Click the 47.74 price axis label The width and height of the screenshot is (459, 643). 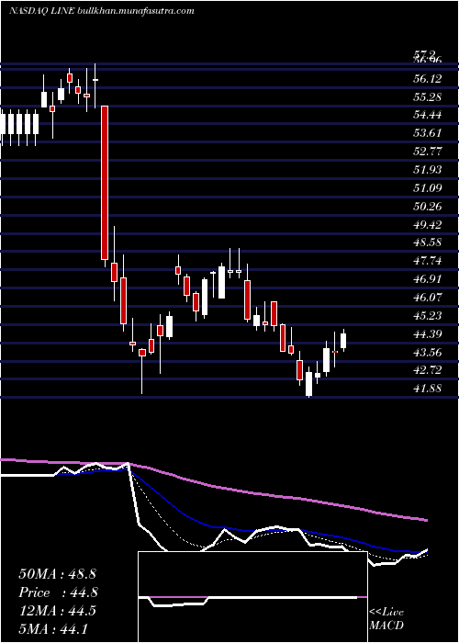[428, 261]
